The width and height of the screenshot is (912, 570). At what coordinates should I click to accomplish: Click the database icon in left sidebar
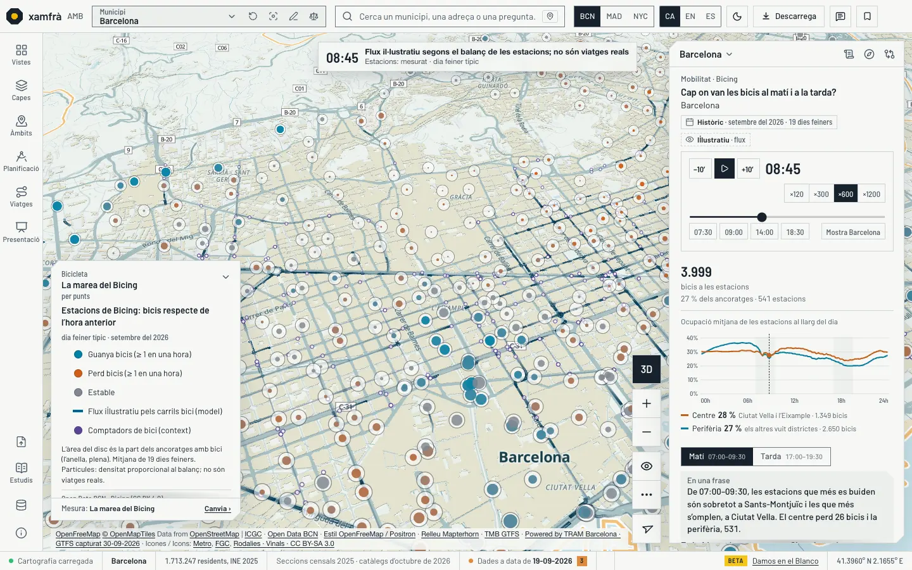click(21, 505)
